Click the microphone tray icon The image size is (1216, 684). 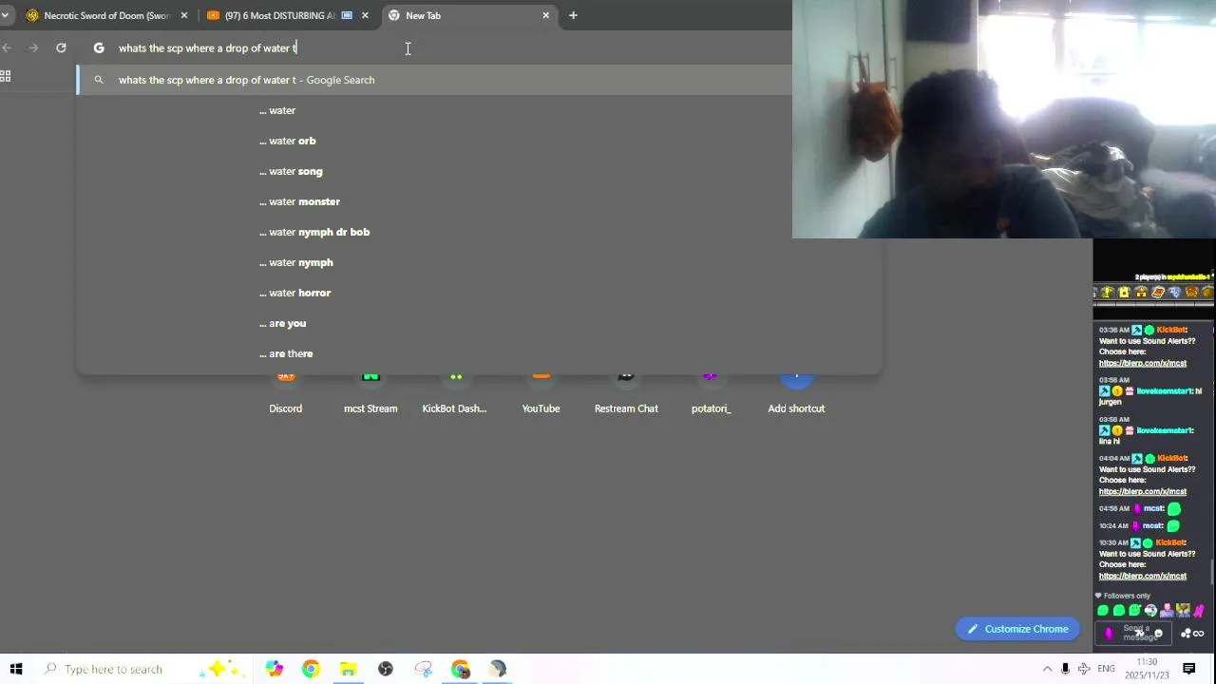tap(1065, 669)
